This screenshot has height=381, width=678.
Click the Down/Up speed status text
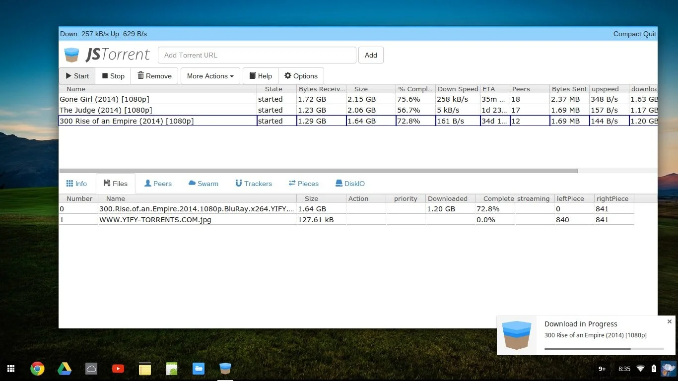coord(103,34)
